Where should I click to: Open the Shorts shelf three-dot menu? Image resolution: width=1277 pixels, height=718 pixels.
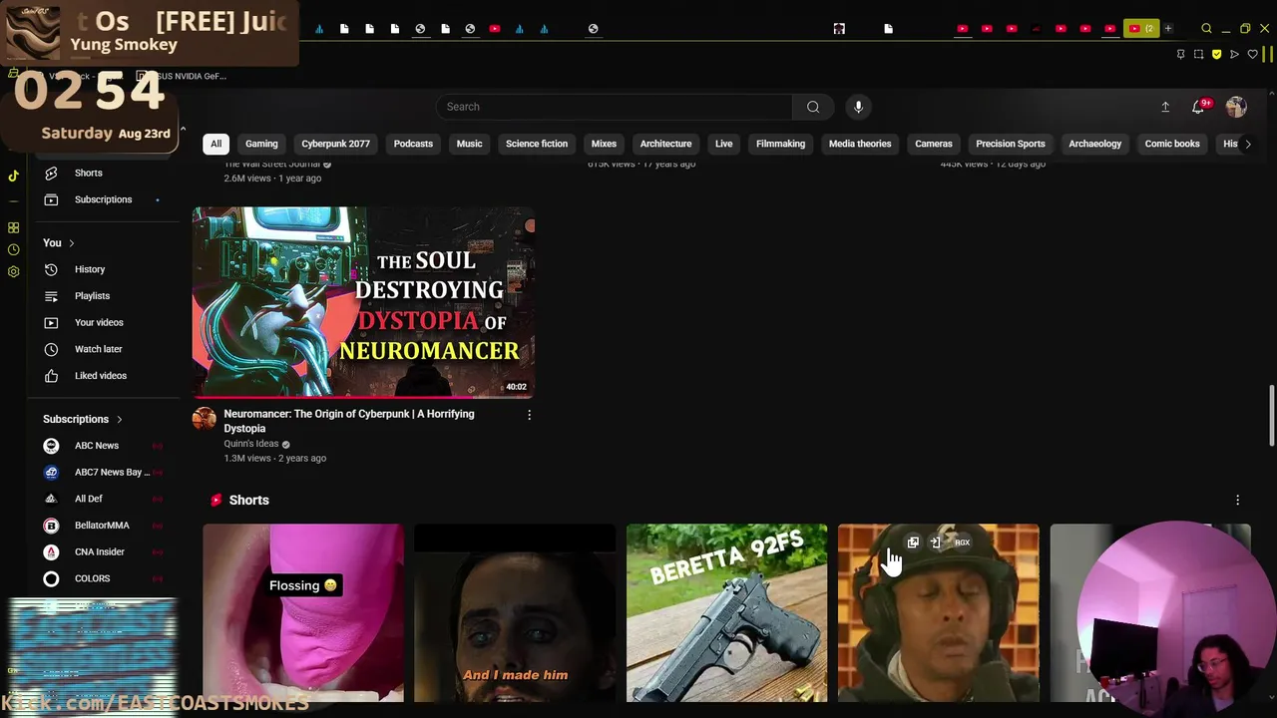1237,500
